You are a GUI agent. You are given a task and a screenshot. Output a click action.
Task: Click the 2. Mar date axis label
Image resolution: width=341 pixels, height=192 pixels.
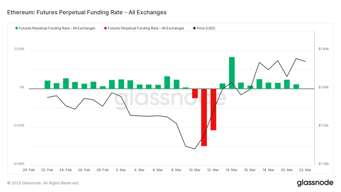[x=121, y=170]
